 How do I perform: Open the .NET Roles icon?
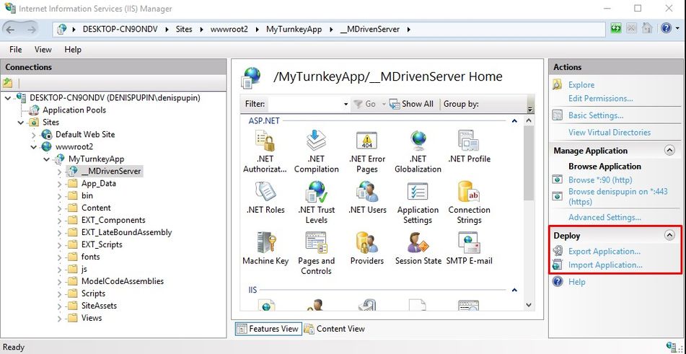265,198
